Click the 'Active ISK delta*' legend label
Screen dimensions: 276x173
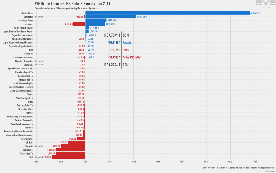[132, 57]
